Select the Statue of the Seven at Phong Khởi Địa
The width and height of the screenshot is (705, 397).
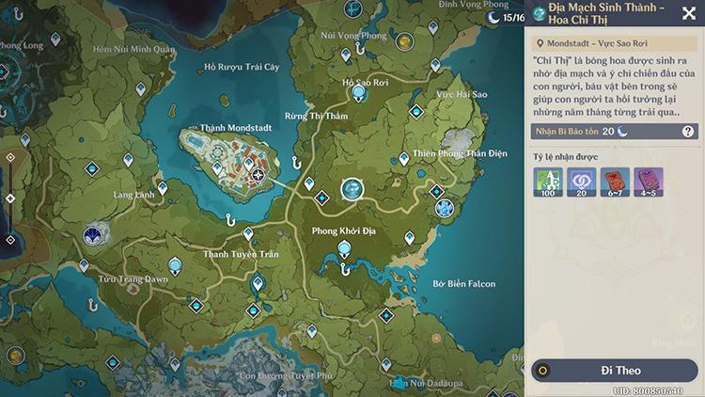pyautogui.click(x=344, y=249)
